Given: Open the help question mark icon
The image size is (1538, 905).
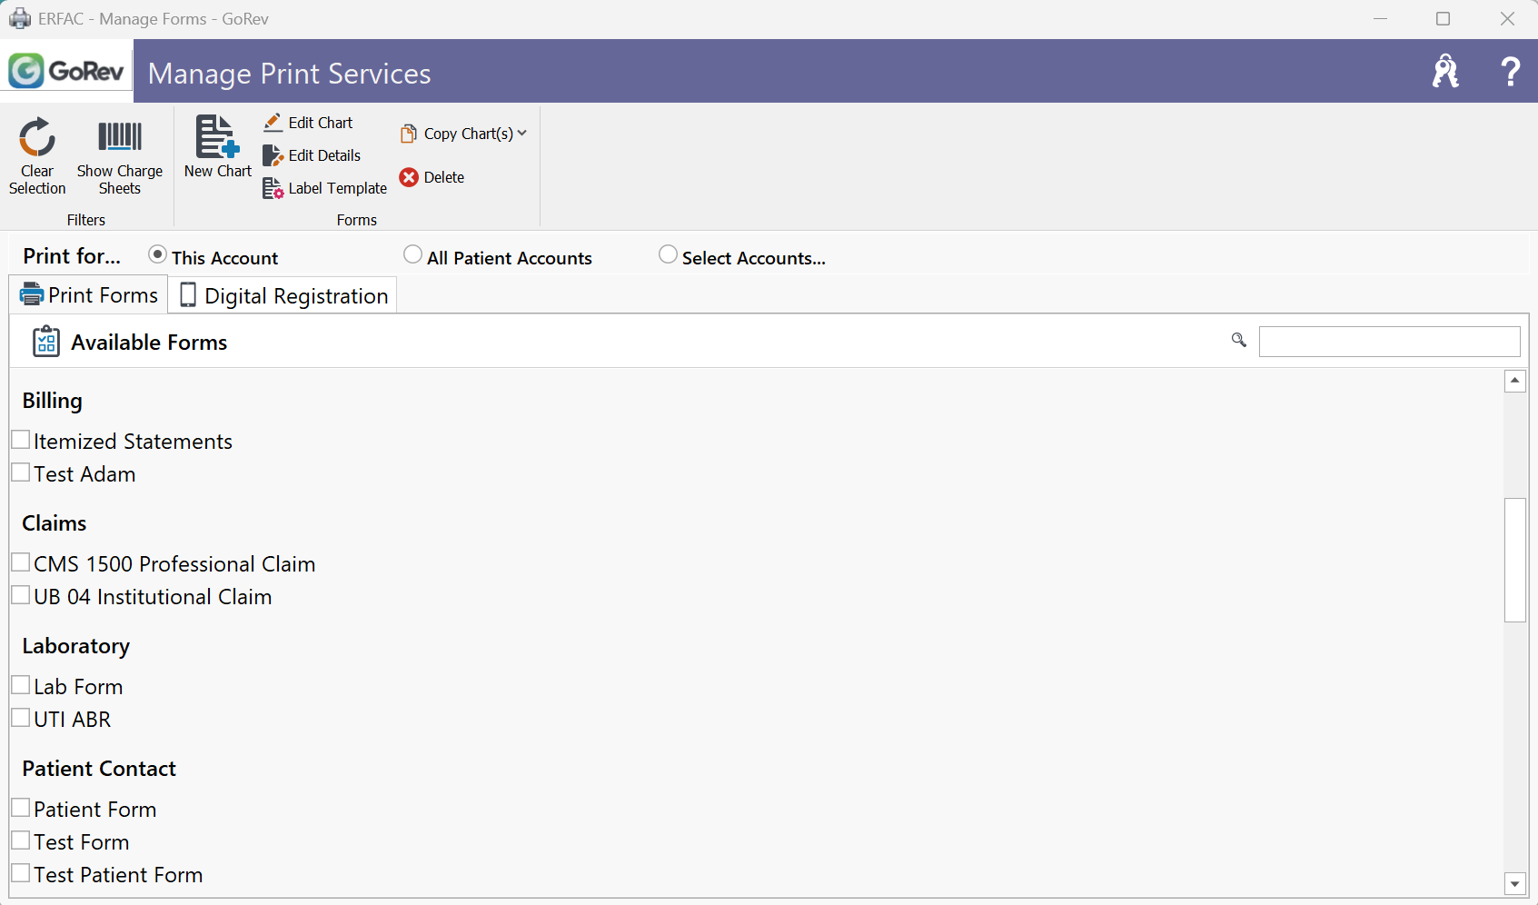Looking at the screenshot, I should click(1510, 71).
